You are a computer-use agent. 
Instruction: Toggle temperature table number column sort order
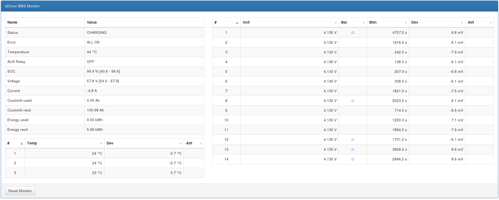pos(15,143)
